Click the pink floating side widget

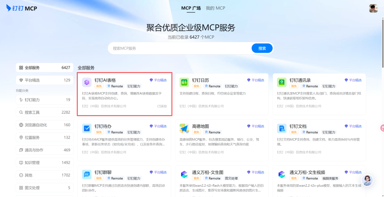[x=382, y=128]
